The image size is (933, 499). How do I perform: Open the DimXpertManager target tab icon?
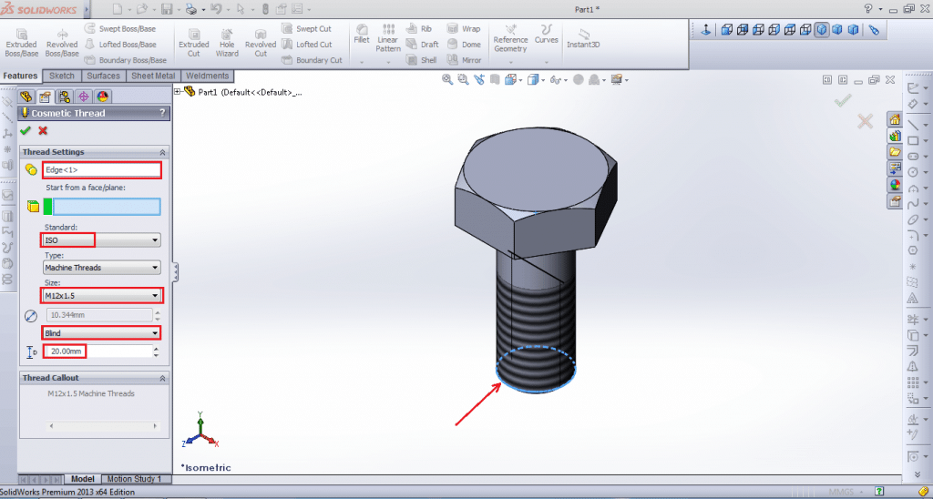(84, 97)
